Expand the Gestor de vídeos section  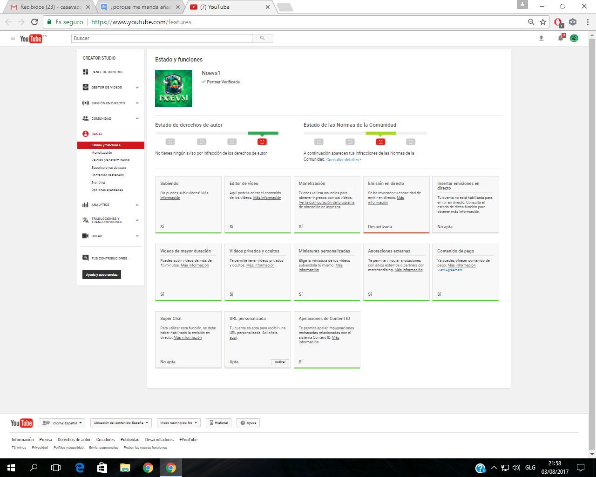137,88
